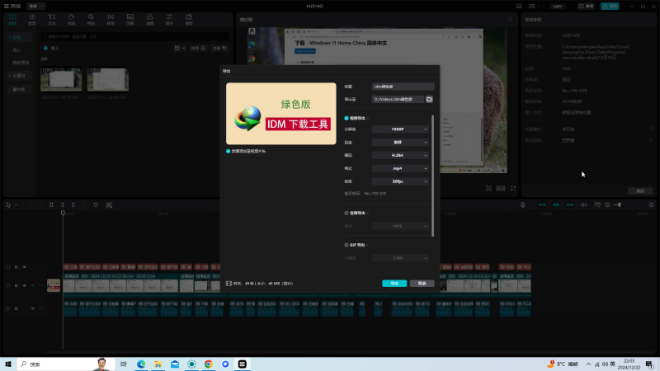Click the browse-folder icon beside the export path
This screenshot has width=660, height=371.
coord(429,99)
